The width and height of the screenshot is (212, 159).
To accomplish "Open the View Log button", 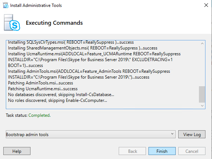I will pyautogui.click(x=192, y=134).
